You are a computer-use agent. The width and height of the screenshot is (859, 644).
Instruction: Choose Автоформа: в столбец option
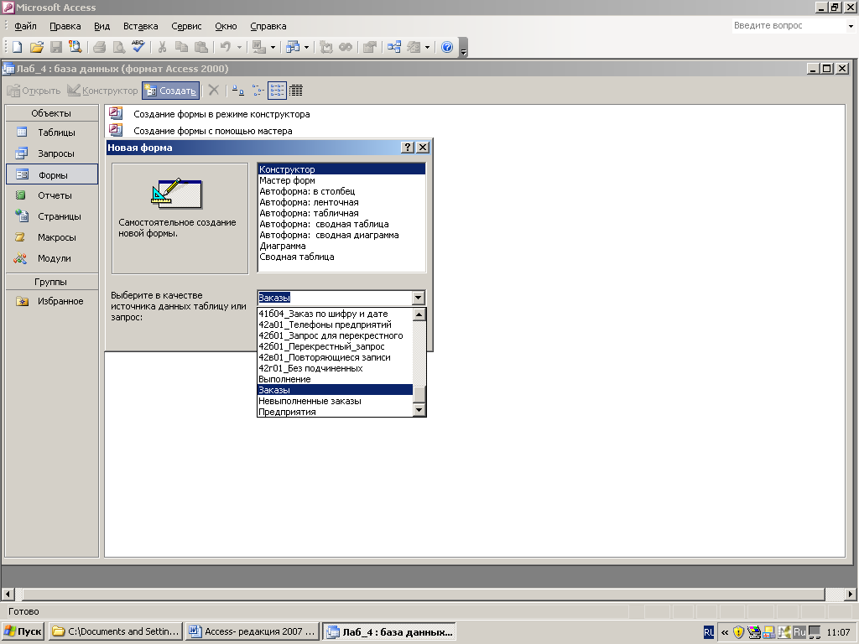341,191
